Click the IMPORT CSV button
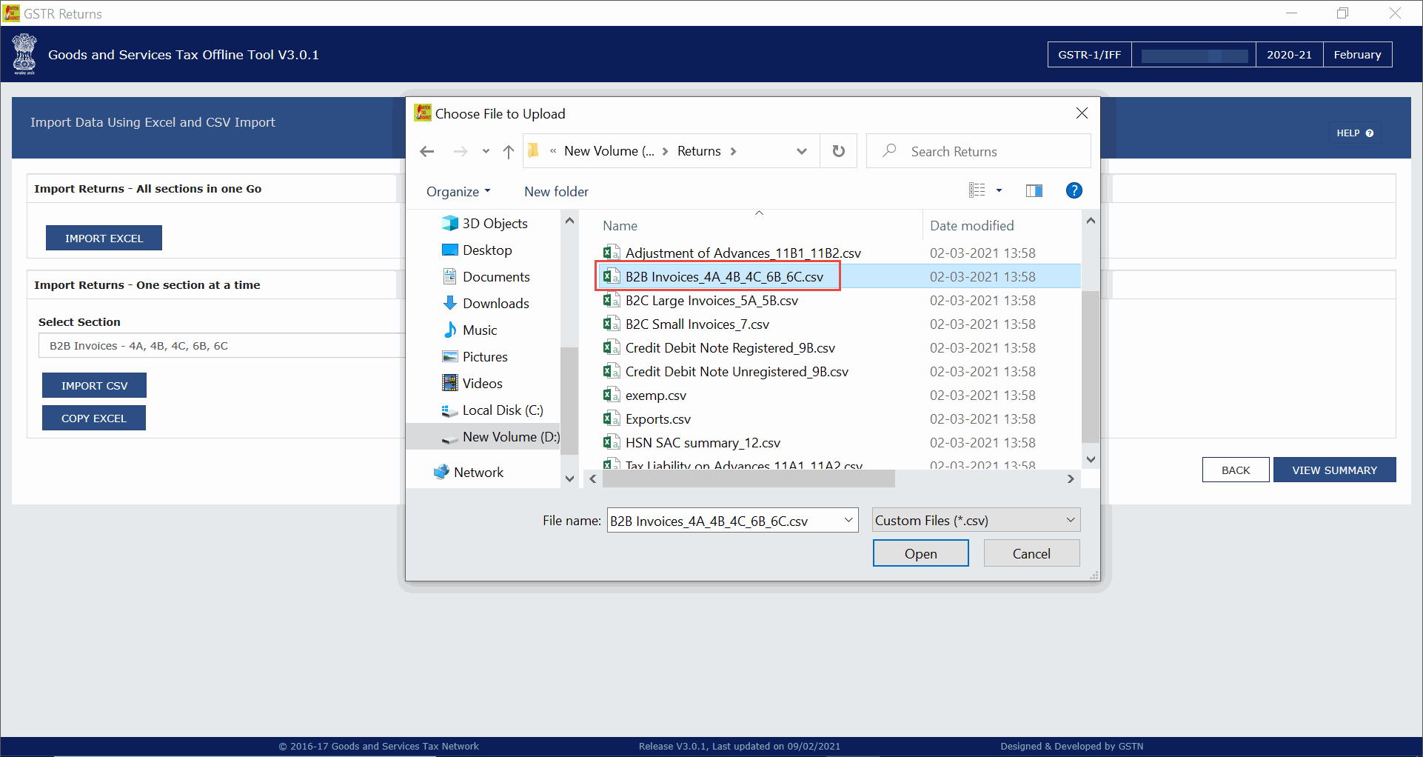This screenshot has width=1423, height=757. [94, 385]
